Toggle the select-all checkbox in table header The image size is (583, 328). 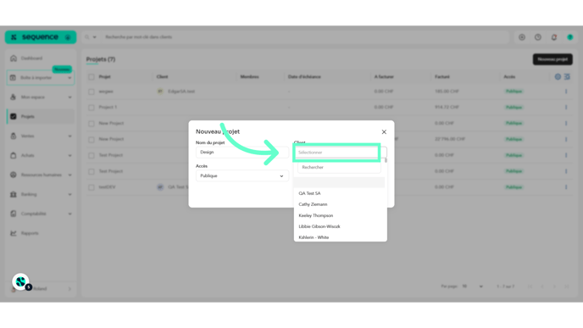[92, 77]
